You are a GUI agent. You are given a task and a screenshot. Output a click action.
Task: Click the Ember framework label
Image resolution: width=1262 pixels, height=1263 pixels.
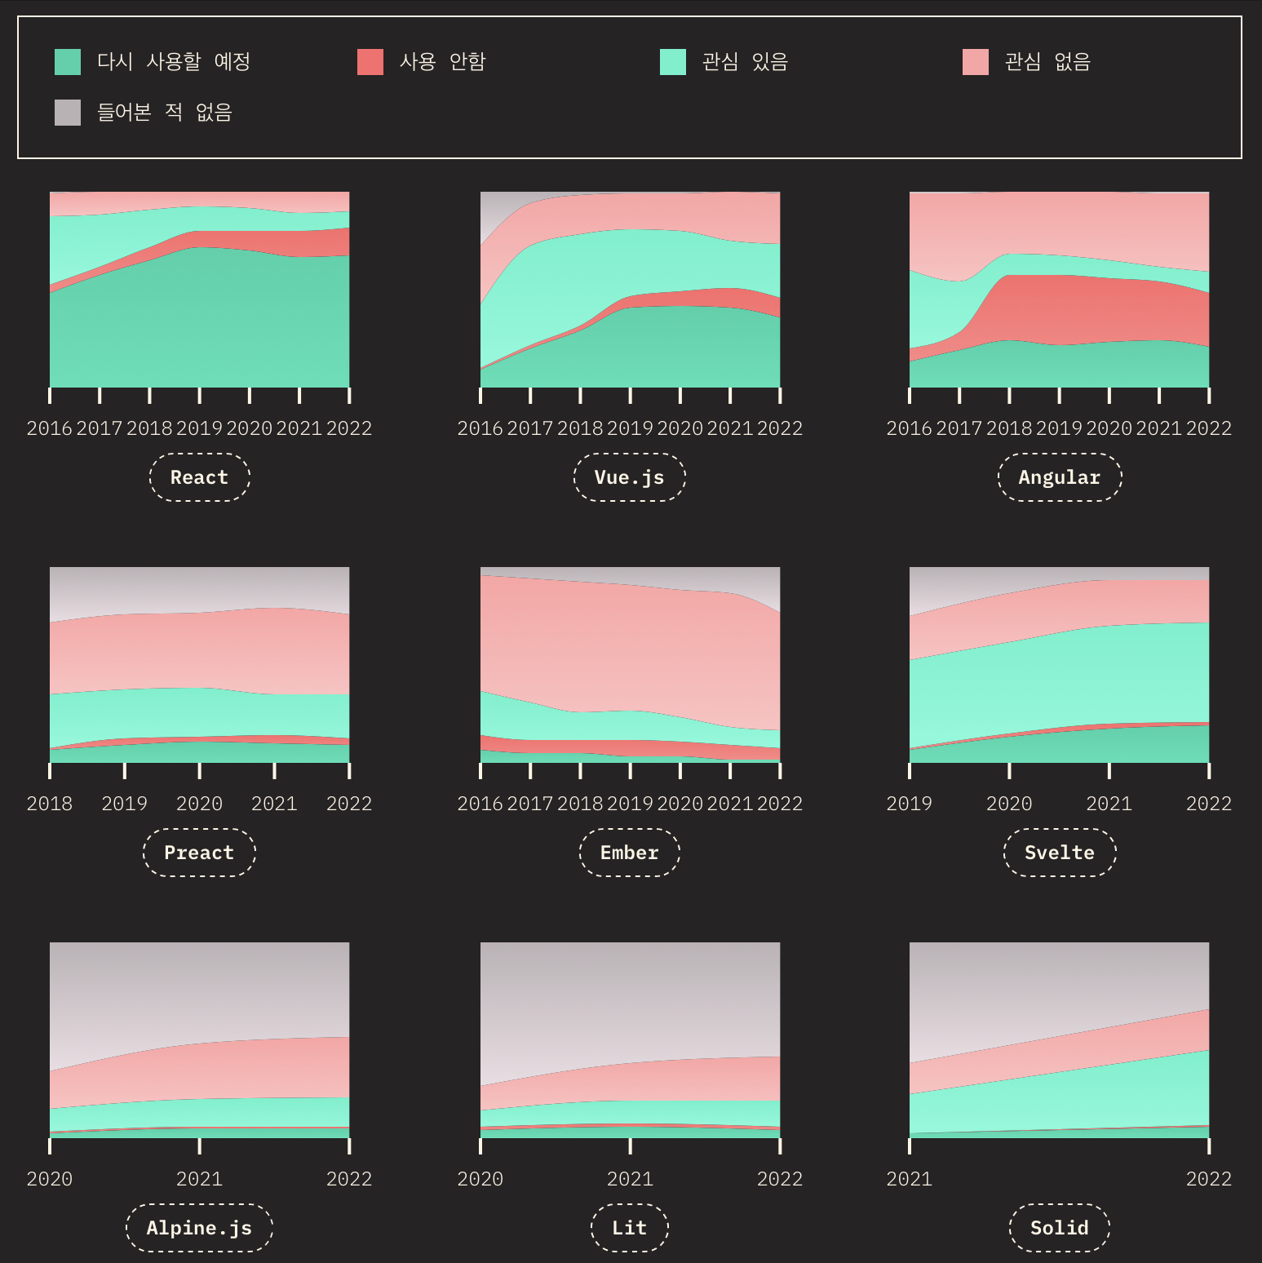[x=630, y=853]
